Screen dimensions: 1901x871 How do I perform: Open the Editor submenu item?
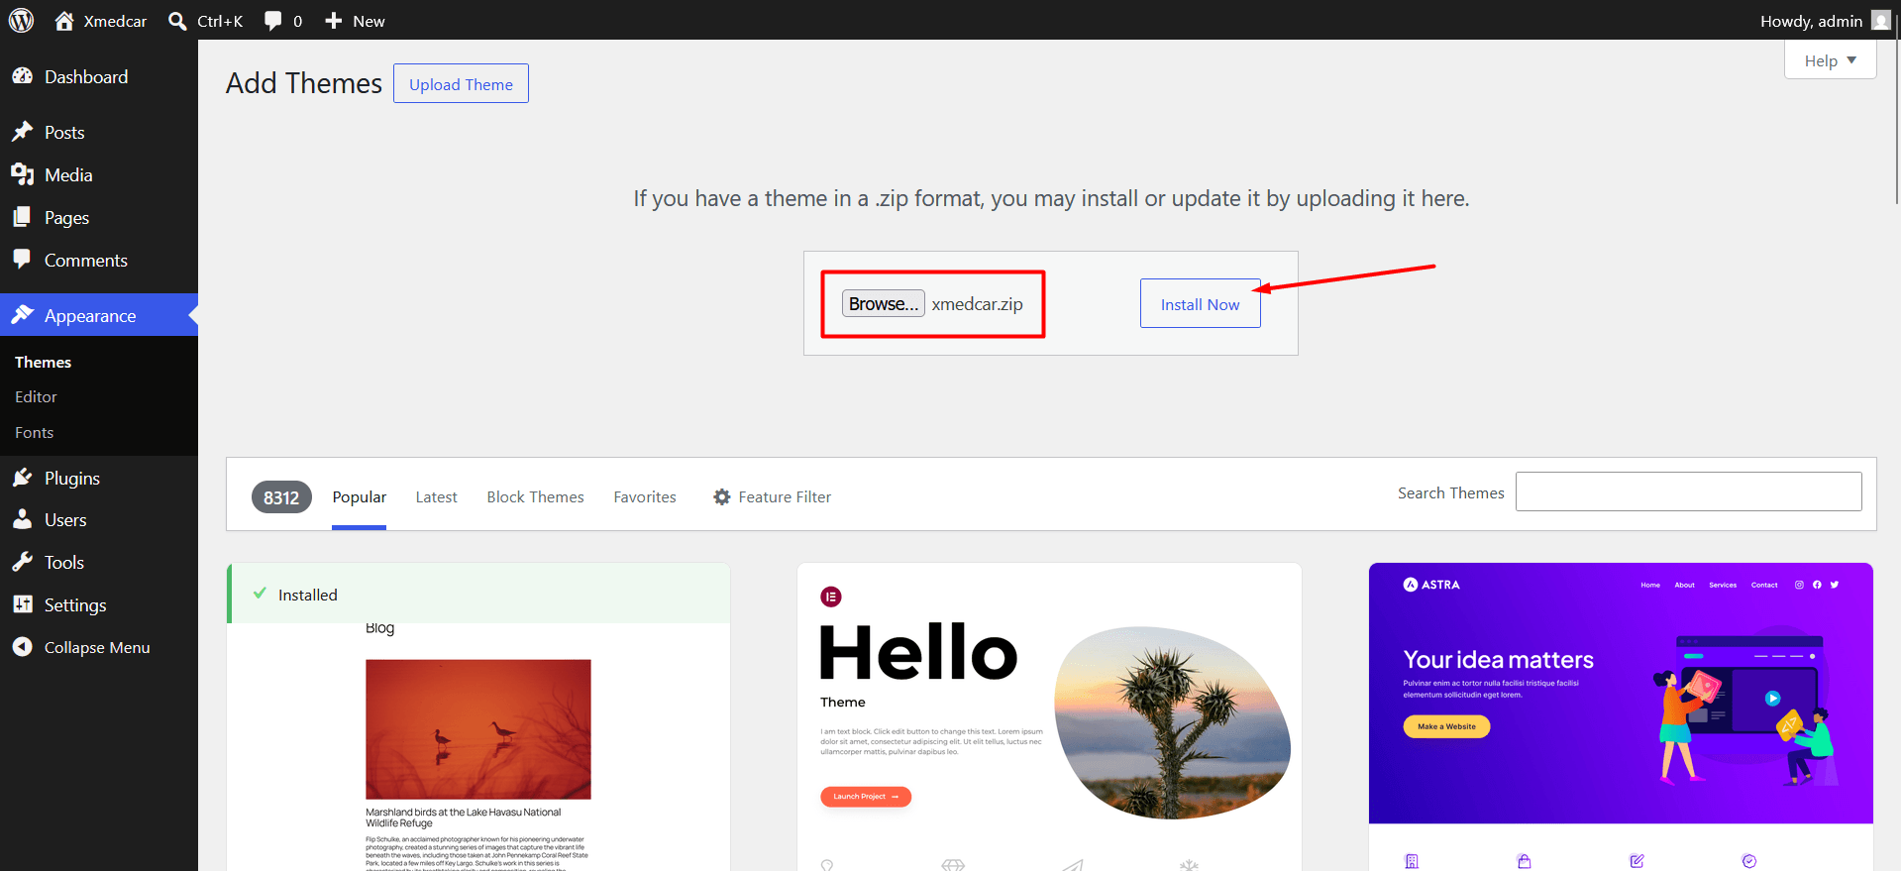pos(36,396)
